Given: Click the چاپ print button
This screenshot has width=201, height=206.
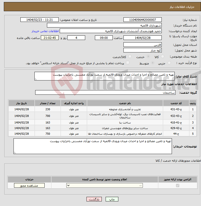Looking at the screenshot, I should (112, 199).
